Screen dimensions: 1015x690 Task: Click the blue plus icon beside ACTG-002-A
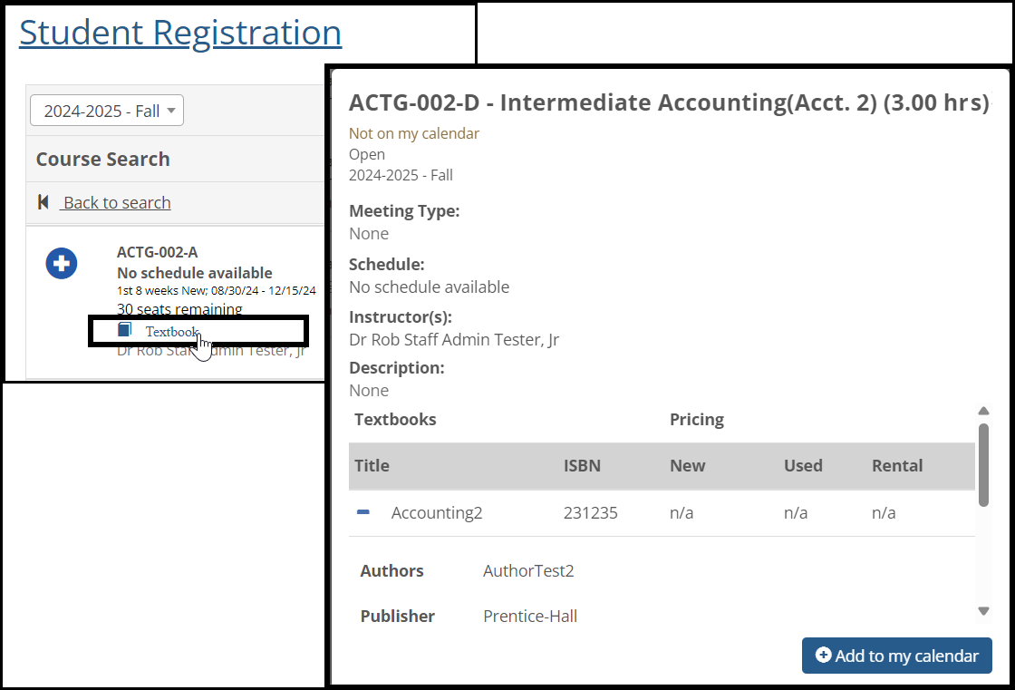tap(62, 264)
